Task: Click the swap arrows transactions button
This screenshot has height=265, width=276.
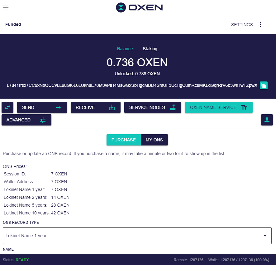Action: coord(7,107)
